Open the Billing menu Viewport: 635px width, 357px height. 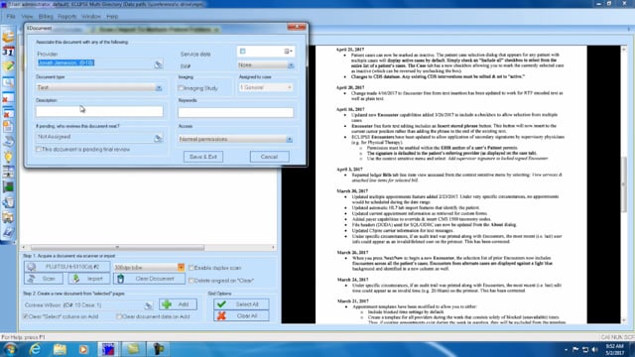coord(46,17)
